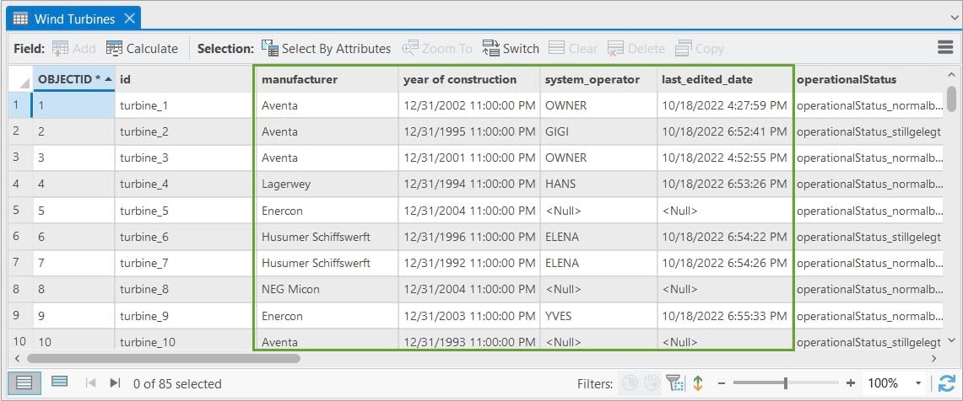Click the YVES system operator cell
Viewport: 963px width, 401px height.
(598, 316)
